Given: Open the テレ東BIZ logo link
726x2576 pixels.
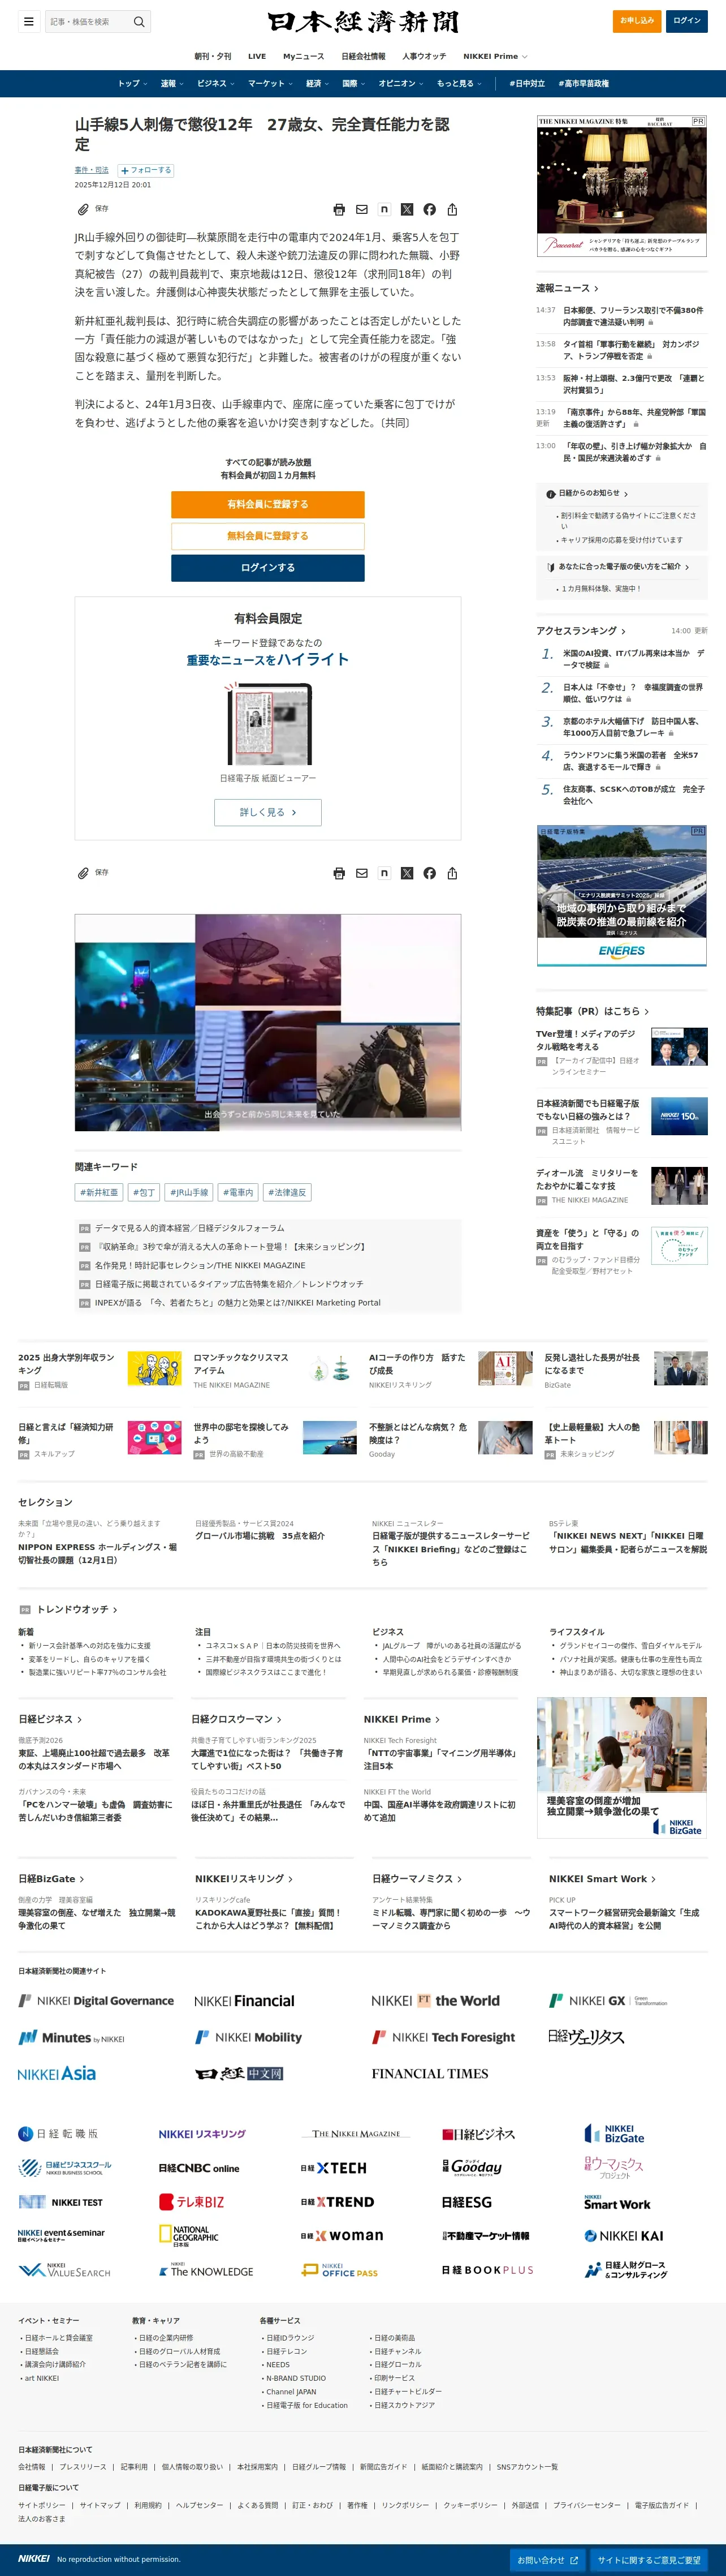Looking at the screenshot, I should tap(192, 2202).
